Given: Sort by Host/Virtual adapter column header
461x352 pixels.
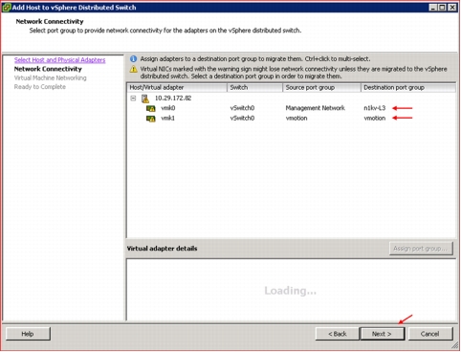Looking at the screenshot, I should [177, 87].
